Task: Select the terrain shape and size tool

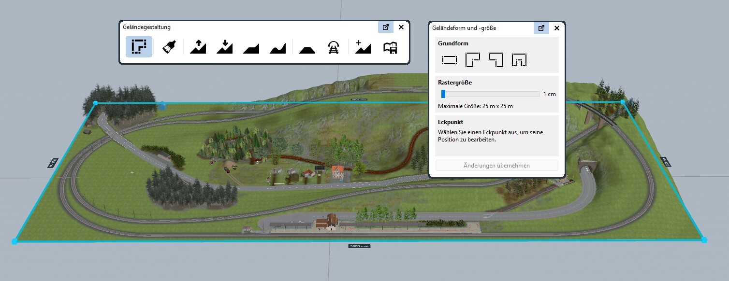Action: (139, 47)
